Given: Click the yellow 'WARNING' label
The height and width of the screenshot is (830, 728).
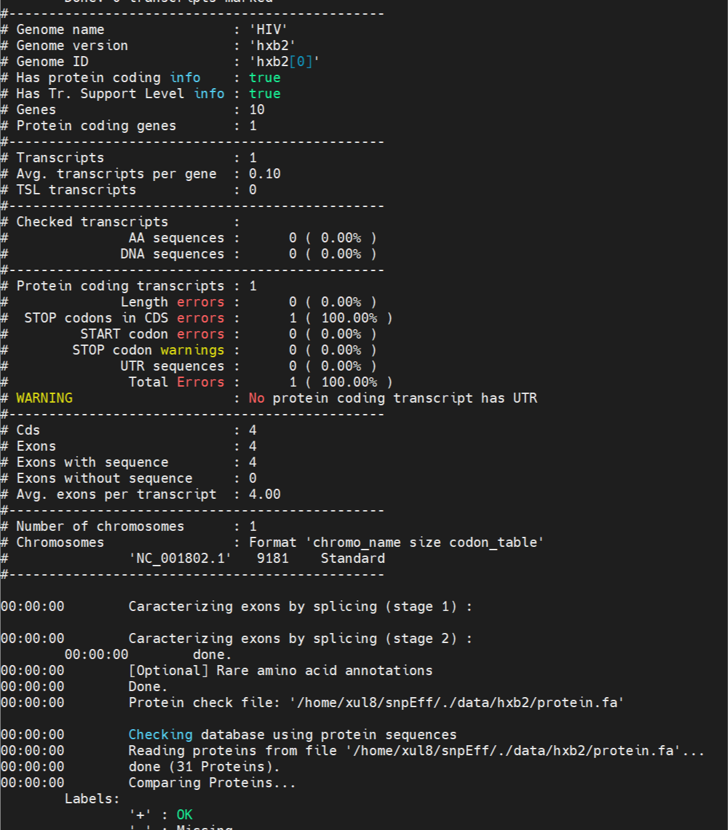Looking at the screenshot, I should pos(43,397).
